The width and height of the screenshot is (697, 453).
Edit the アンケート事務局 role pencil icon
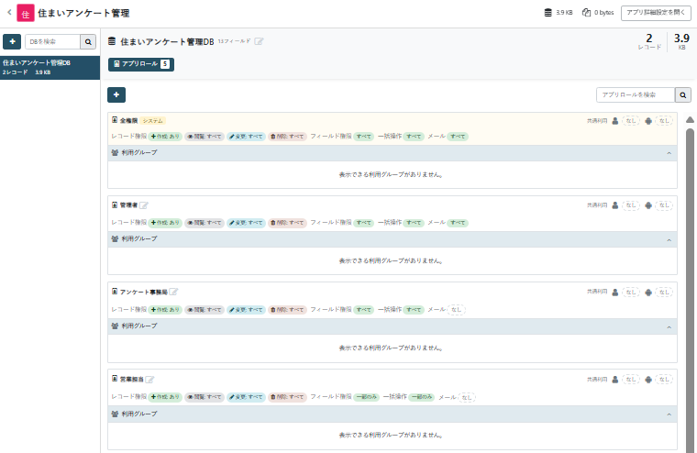[x=174, y=293]
